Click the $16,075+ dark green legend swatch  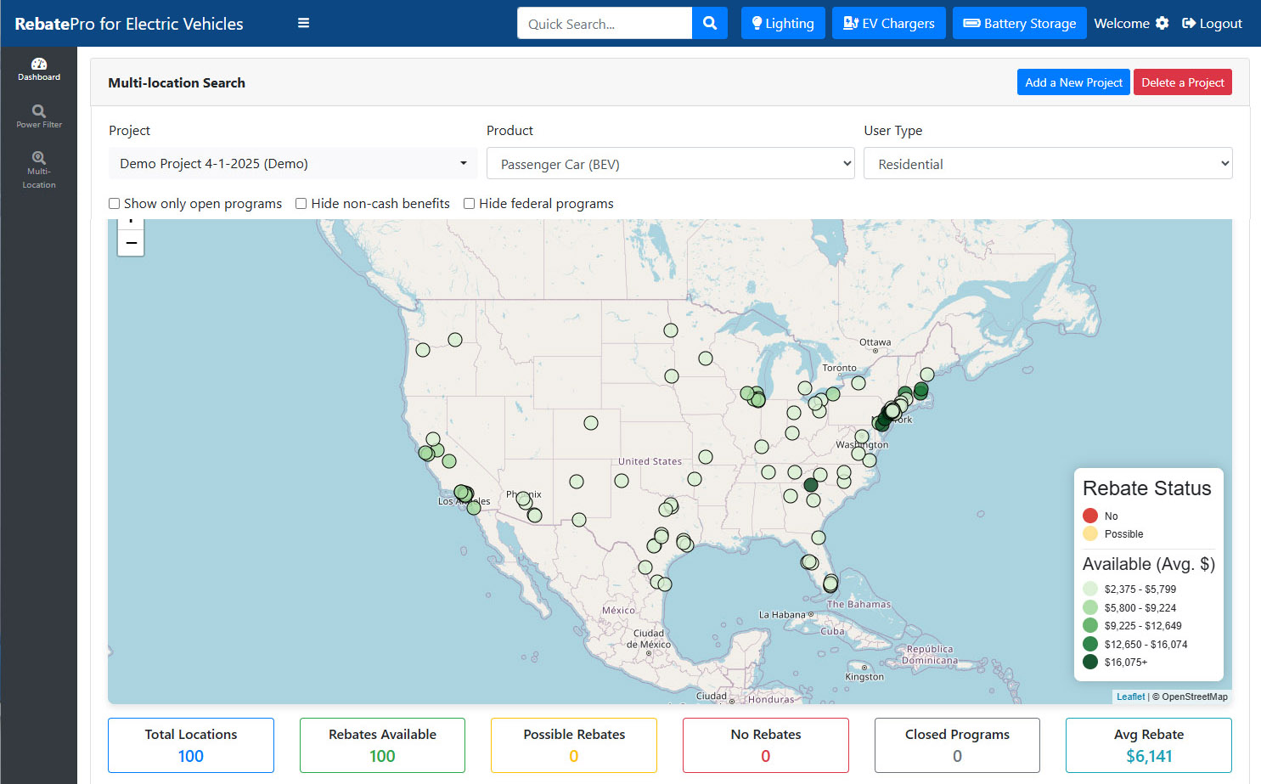pos(1090,662)
